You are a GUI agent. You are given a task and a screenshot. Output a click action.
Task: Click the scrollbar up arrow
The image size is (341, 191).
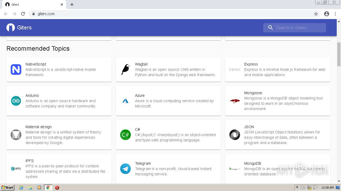pos(339,21)
